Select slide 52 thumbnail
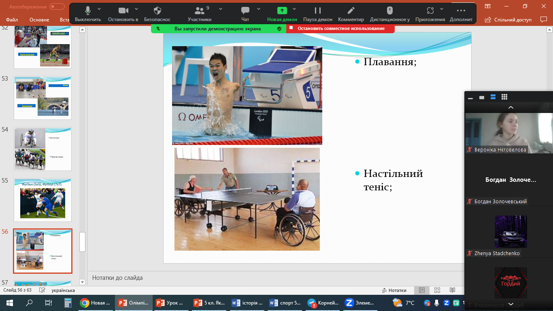This screenshot has height=311, width=553. pos(43,47)
